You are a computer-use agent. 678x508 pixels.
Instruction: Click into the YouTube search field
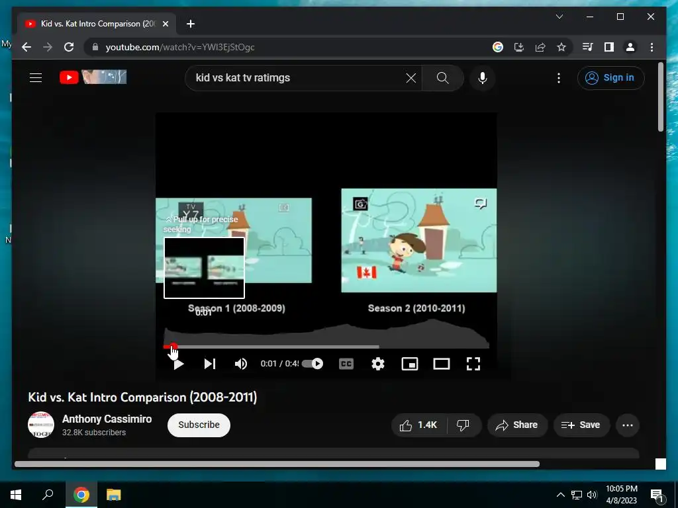tap(299, 78)
